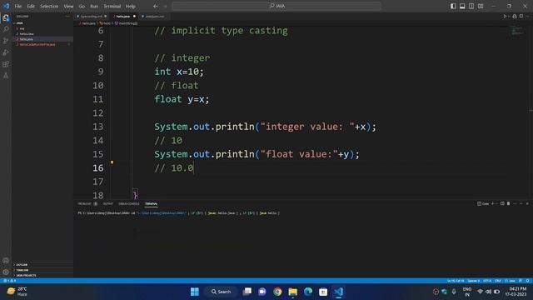The image size is (533, 300).
Task: Kill terminal with trash icon
Action: click(509, 203)
